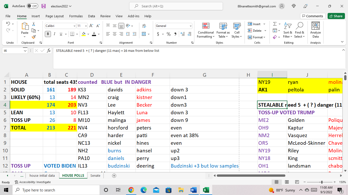Open the General number format dropdown
Screen dimensions: 348x195
tap(190, 26)
